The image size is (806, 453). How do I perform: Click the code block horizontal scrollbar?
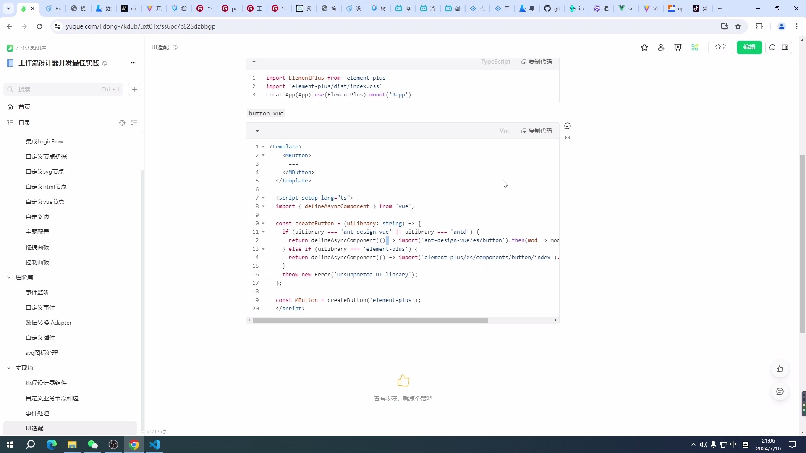coord(370,320)
